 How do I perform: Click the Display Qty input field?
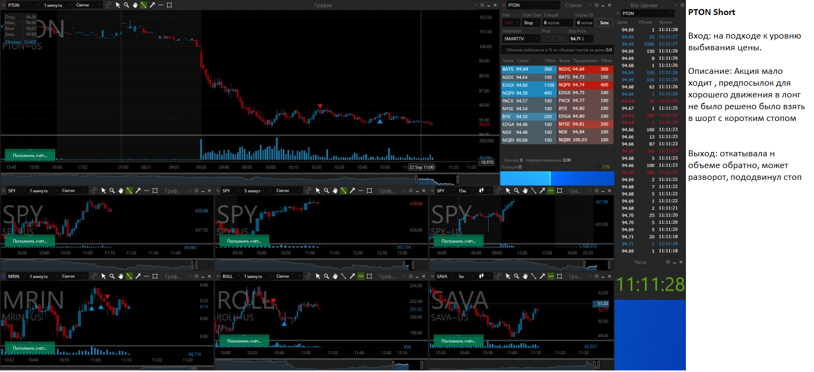click(584, 22)
